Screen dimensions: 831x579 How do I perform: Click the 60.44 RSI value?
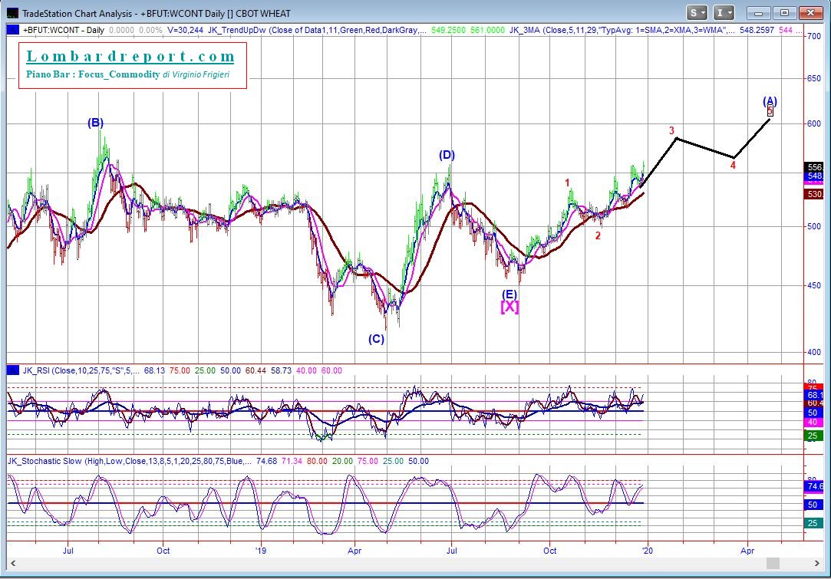click(256, 370)
